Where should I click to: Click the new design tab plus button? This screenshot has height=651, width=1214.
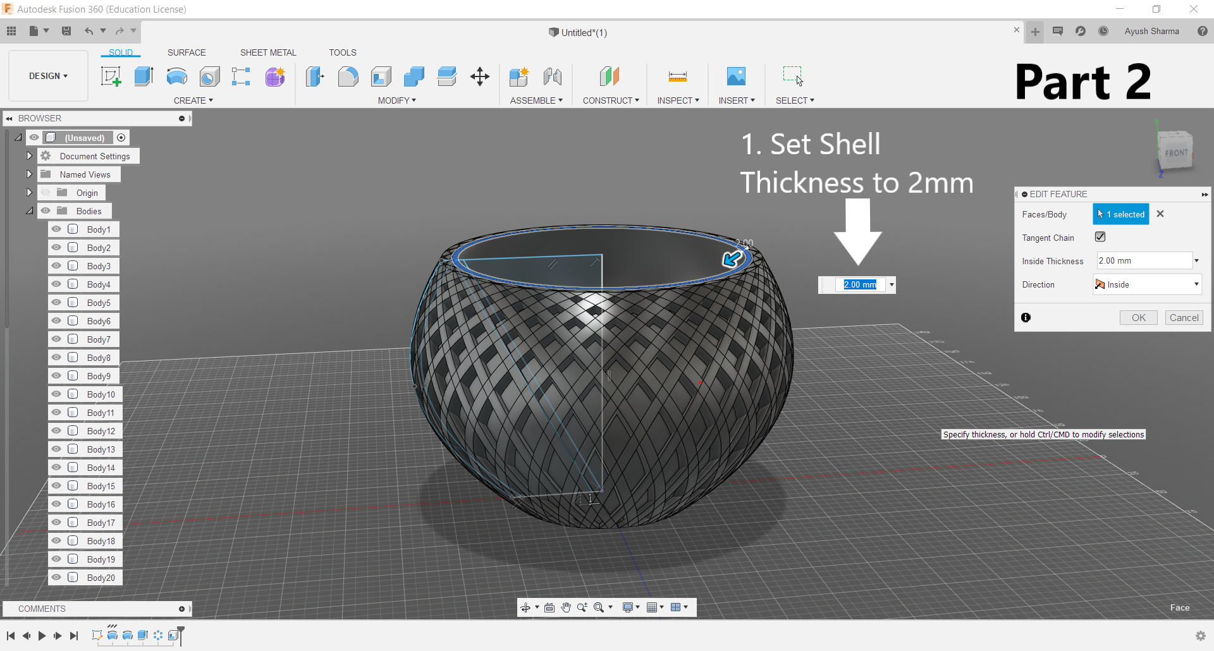tap(1035, 32)
